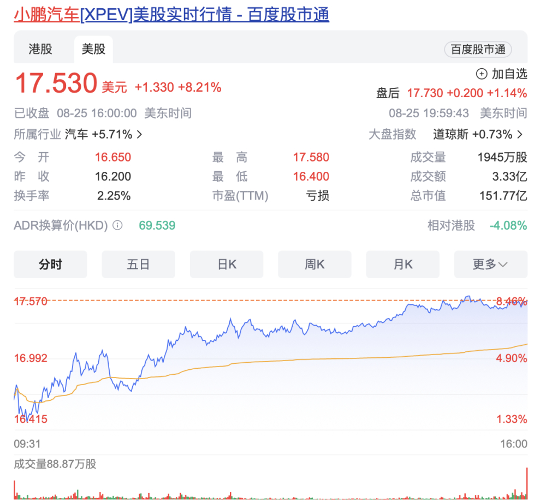Switch to the 港股 tab
546x504 pixels.
coord(40,49)
